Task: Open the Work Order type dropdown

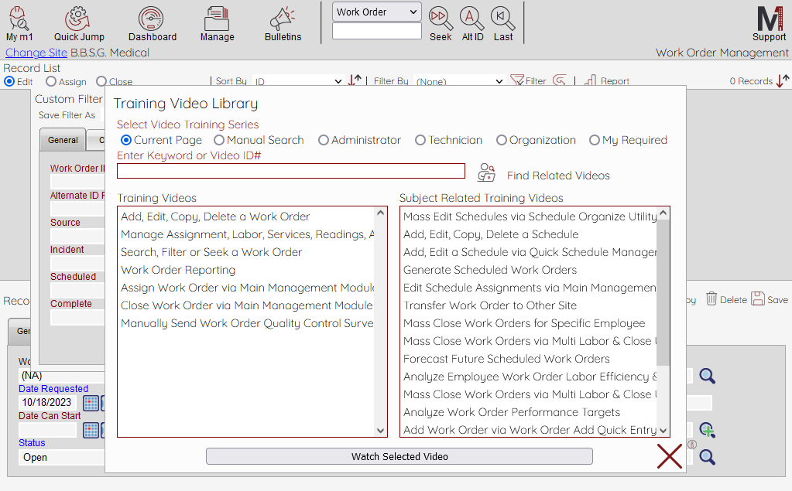Action: pos(377,12)
